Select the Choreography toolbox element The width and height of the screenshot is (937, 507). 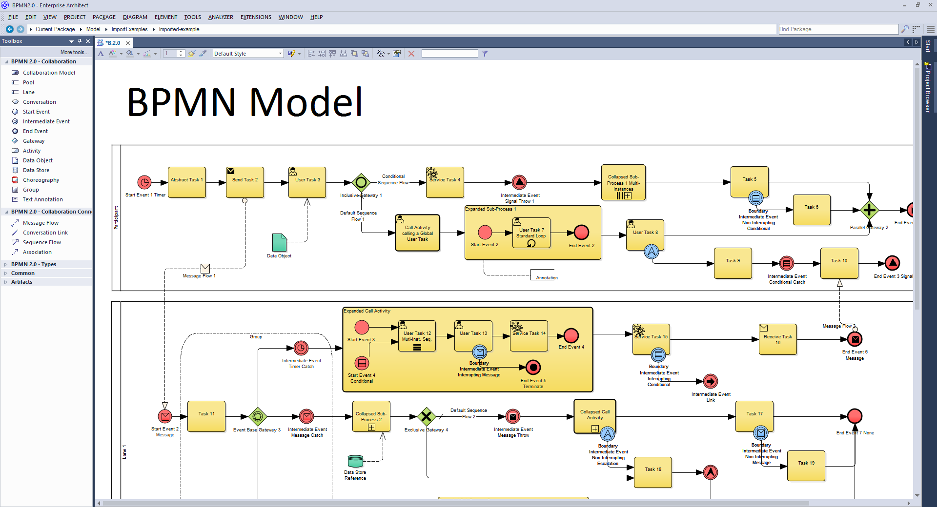coord(41,180)
